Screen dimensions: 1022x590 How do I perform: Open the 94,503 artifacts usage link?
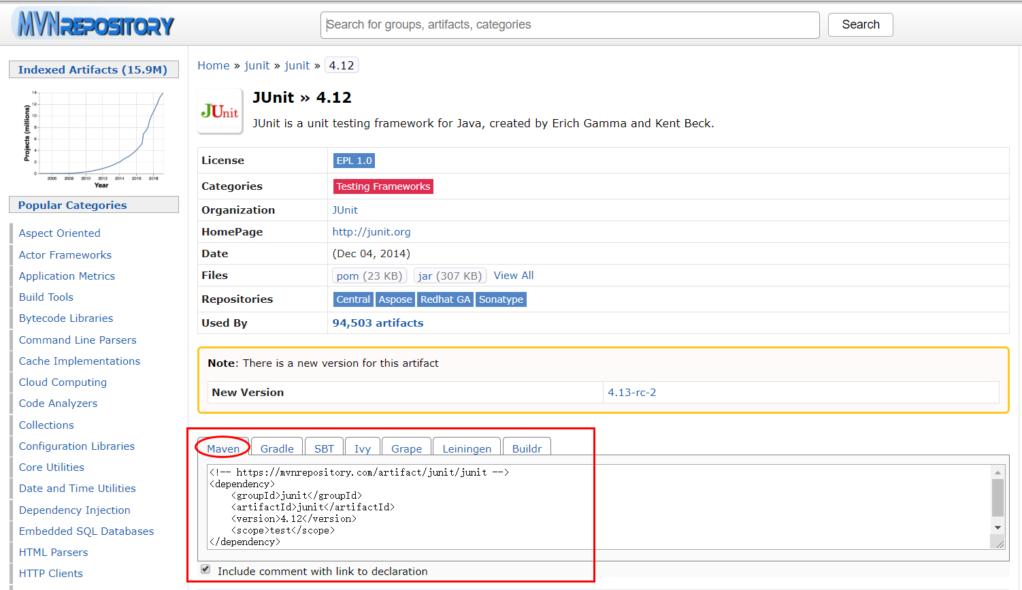click(378, 323)
